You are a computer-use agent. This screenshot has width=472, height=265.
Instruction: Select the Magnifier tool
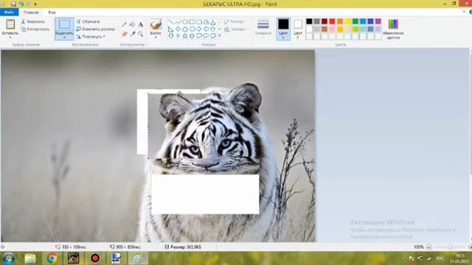tap(141, 34)
